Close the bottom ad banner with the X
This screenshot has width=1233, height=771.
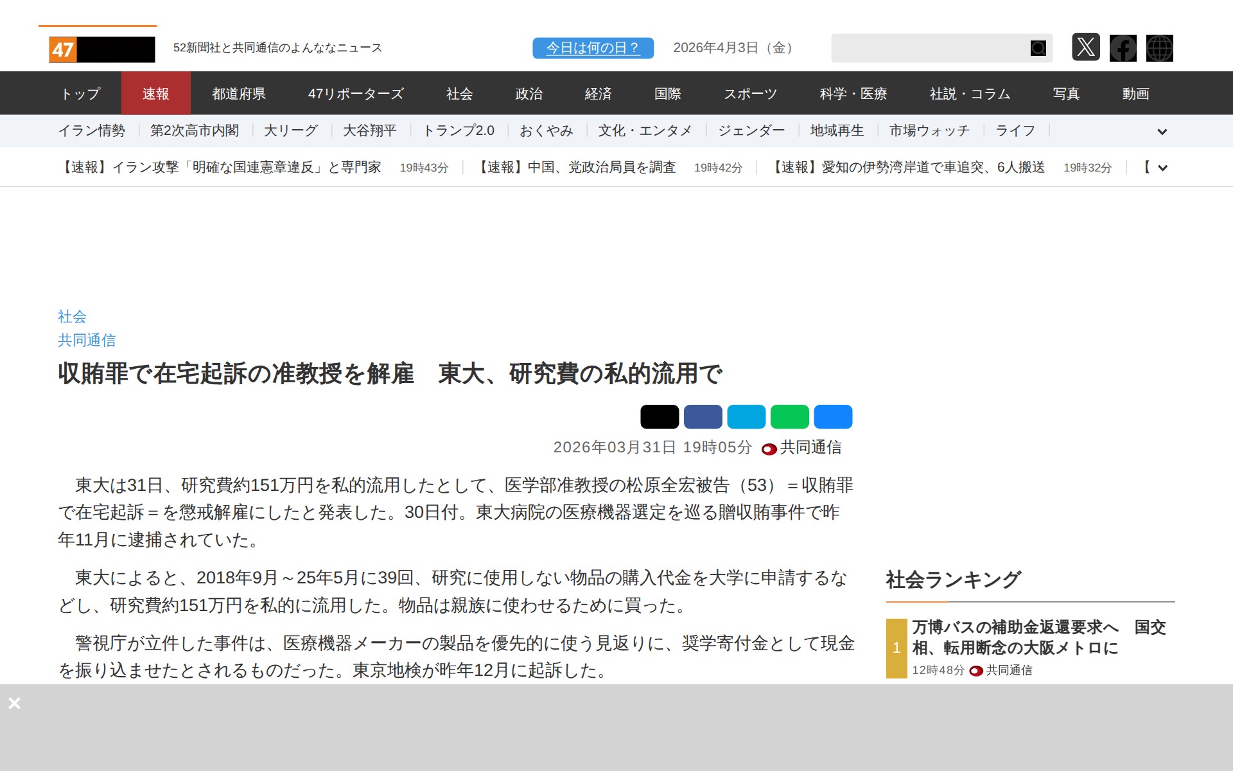[15, 703]
